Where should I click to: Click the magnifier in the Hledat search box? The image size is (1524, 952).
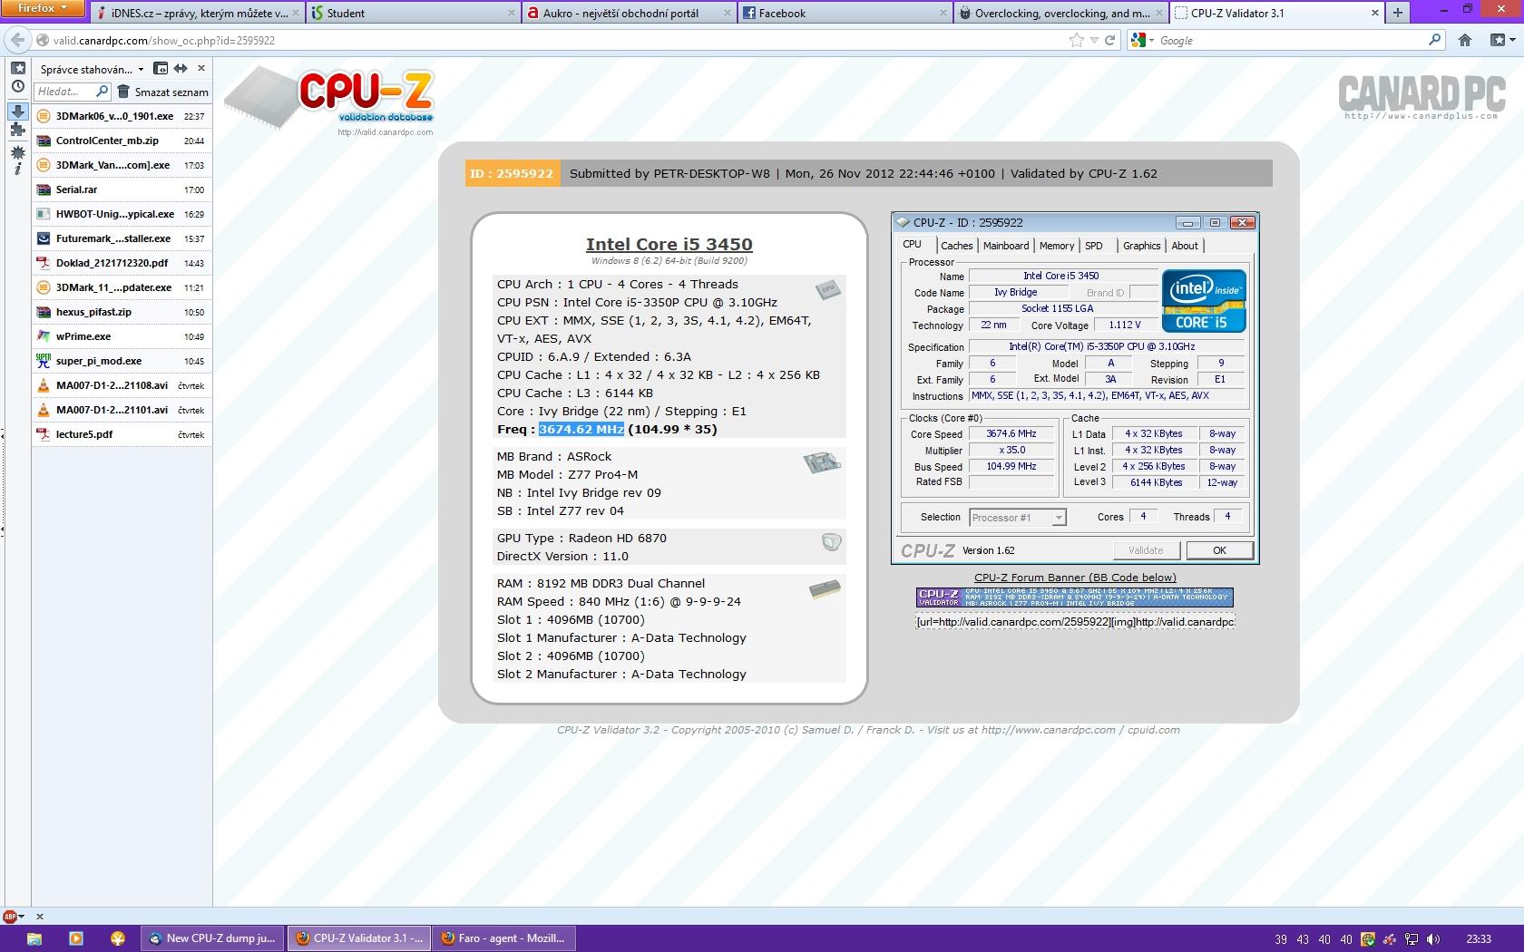(102, 92)
